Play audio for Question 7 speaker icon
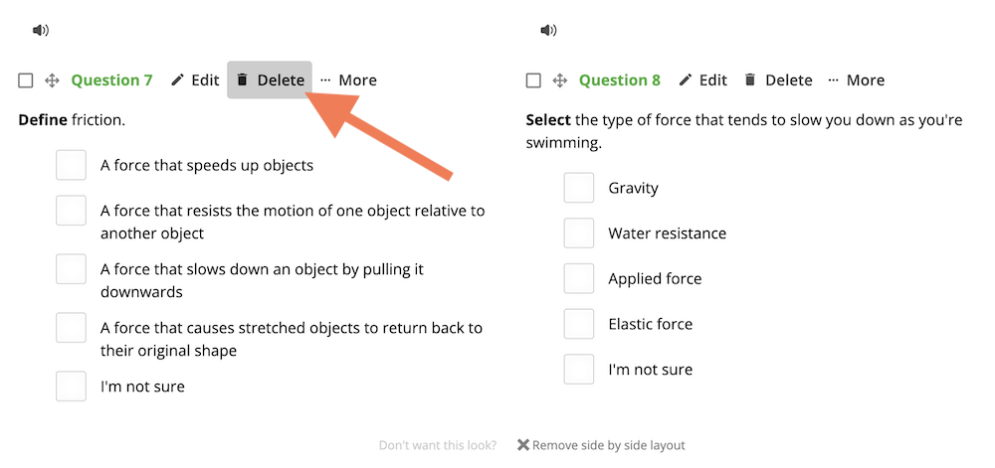995x468 pixels. (41, 30)
